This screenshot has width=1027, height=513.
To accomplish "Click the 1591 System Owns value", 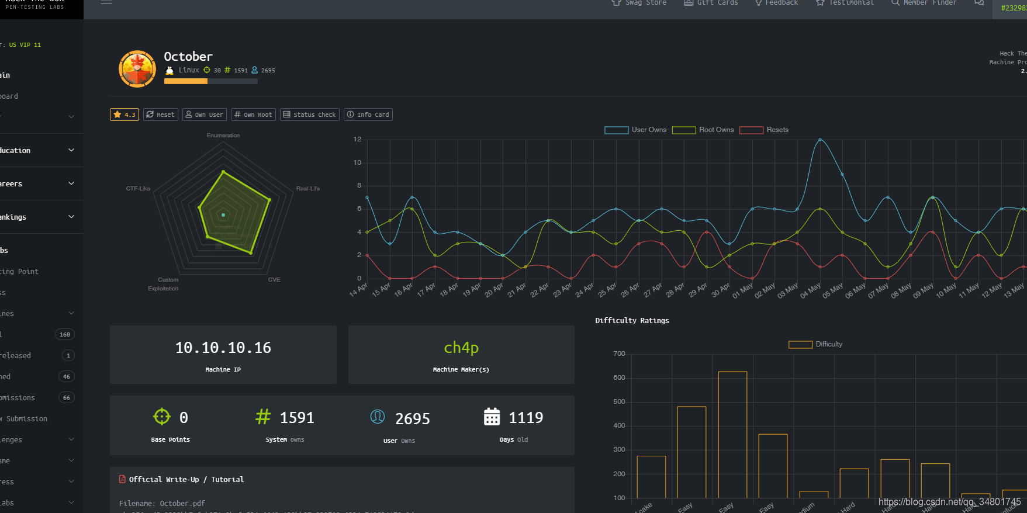I will [297, 417].
